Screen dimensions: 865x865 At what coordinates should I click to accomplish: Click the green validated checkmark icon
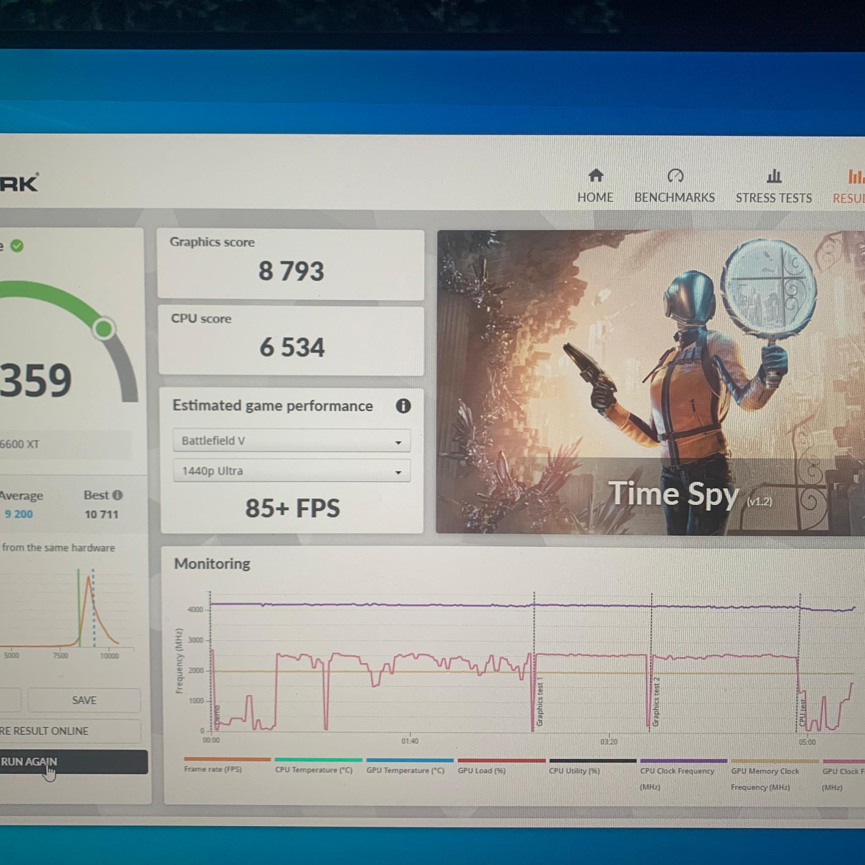click(x=17, y=245)
